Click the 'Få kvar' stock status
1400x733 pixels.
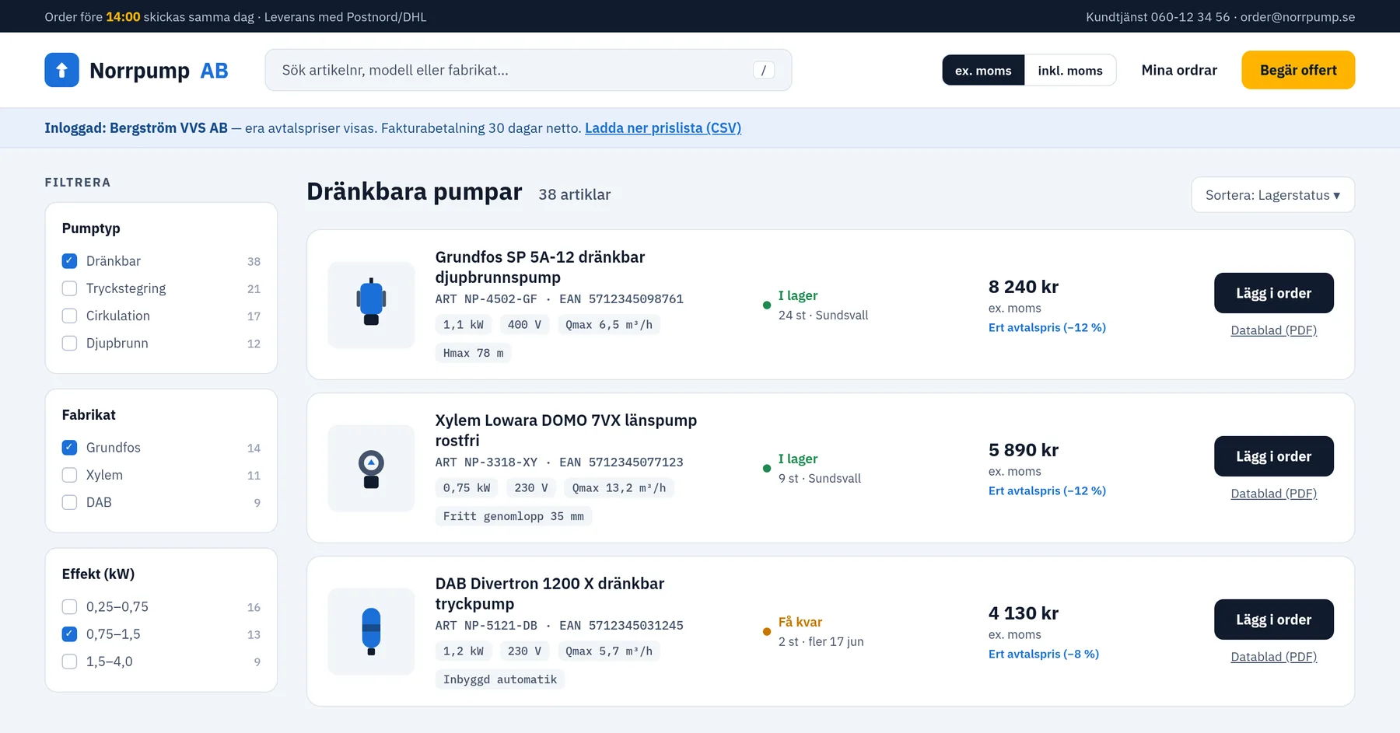[800, 622]
